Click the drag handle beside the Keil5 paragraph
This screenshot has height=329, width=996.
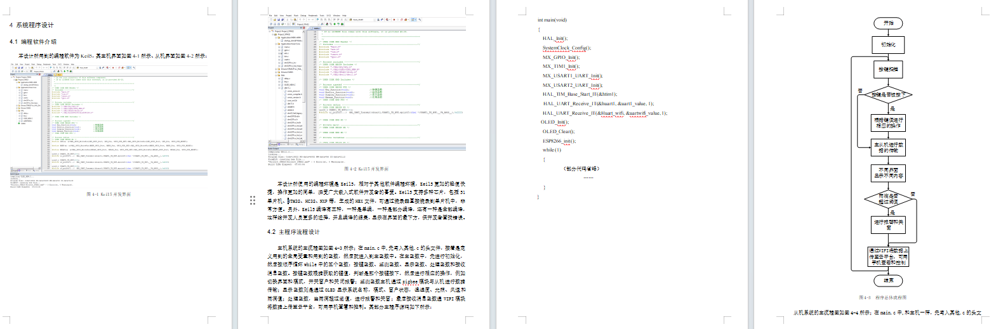253,200
